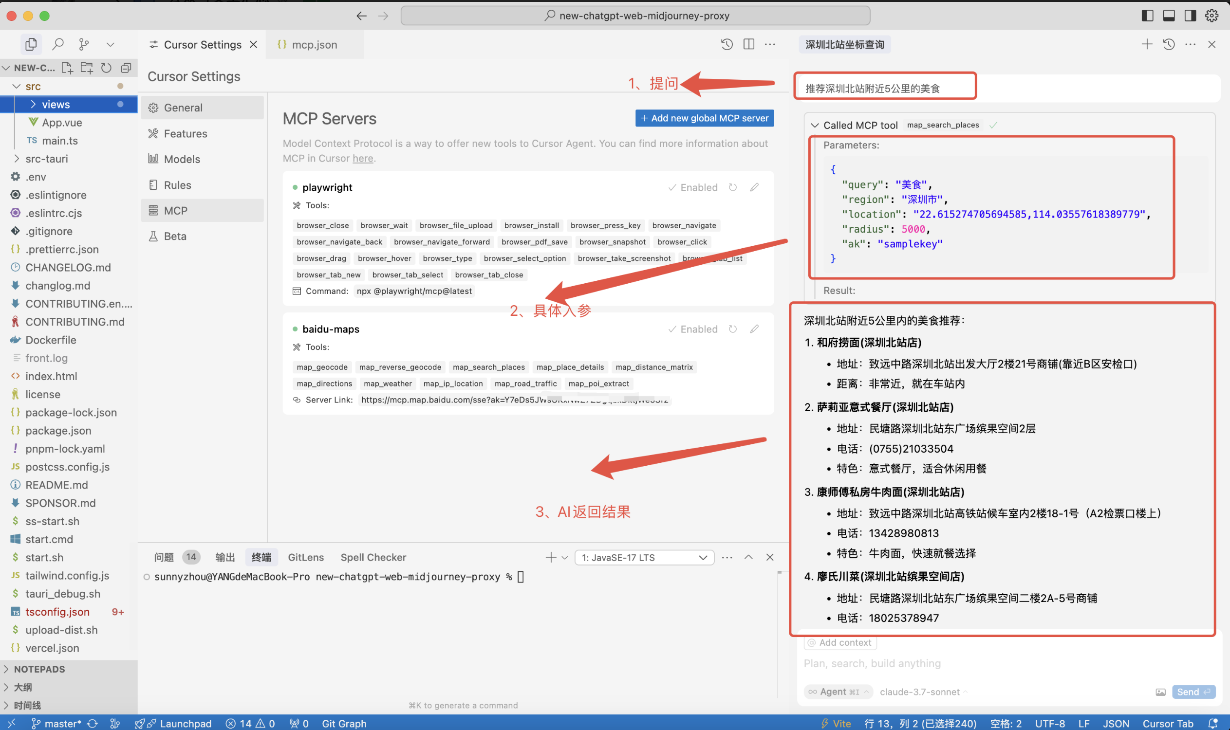Start new chat with plus icon
The height and width of the screenshot is (730, 1230).
coord(1146,44)
